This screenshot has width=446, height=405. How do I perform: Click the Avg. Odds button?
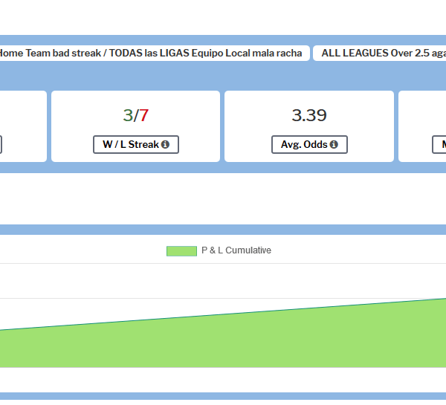coord(309,144)
